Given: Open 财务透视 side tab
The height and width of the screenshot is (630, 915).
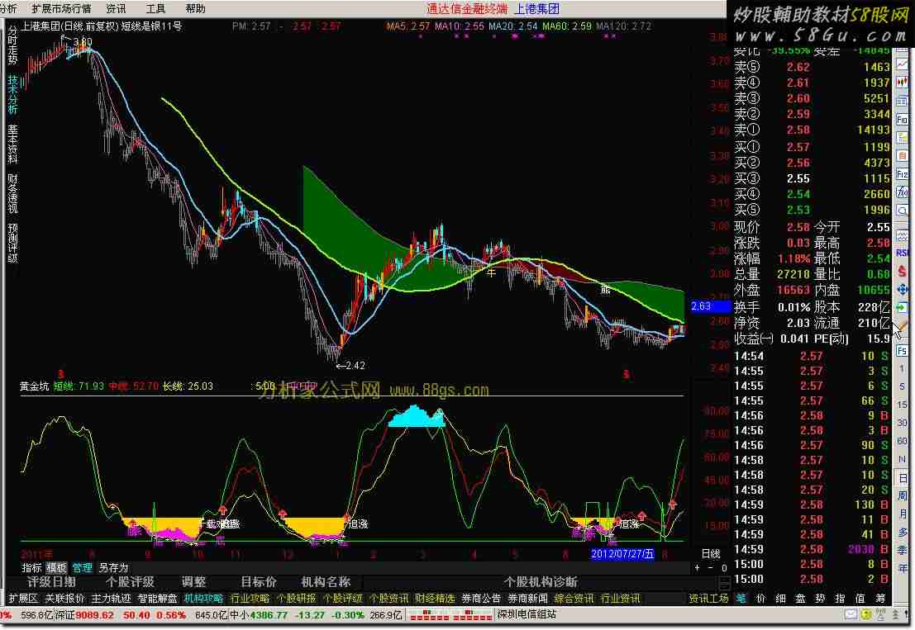Looking at the screenshot, I should pyautogui.click(x=12, y=193).
